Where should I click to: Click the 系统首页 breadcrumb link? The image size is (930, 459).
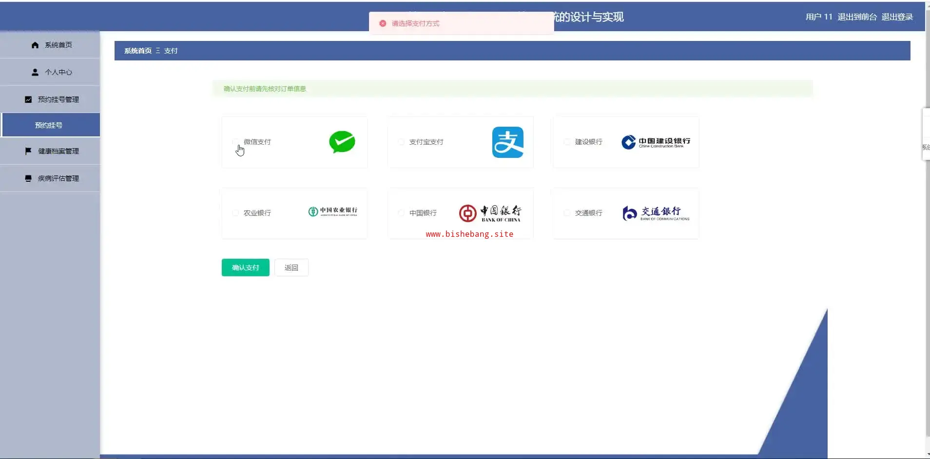(x=138, y=51)
